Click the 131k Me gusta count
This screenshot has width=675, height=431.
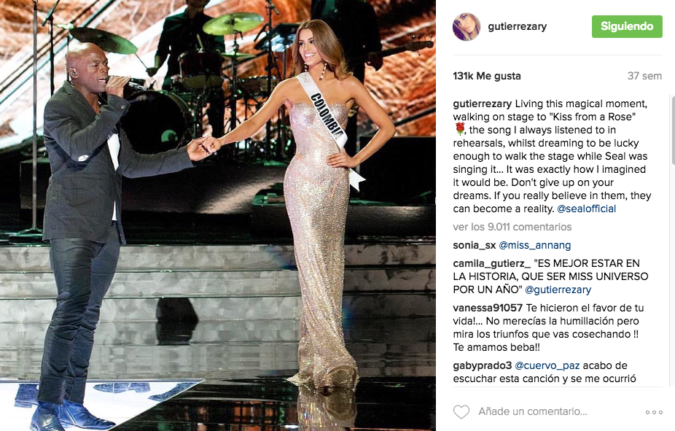pyautogui.click(x=487, y=77)
